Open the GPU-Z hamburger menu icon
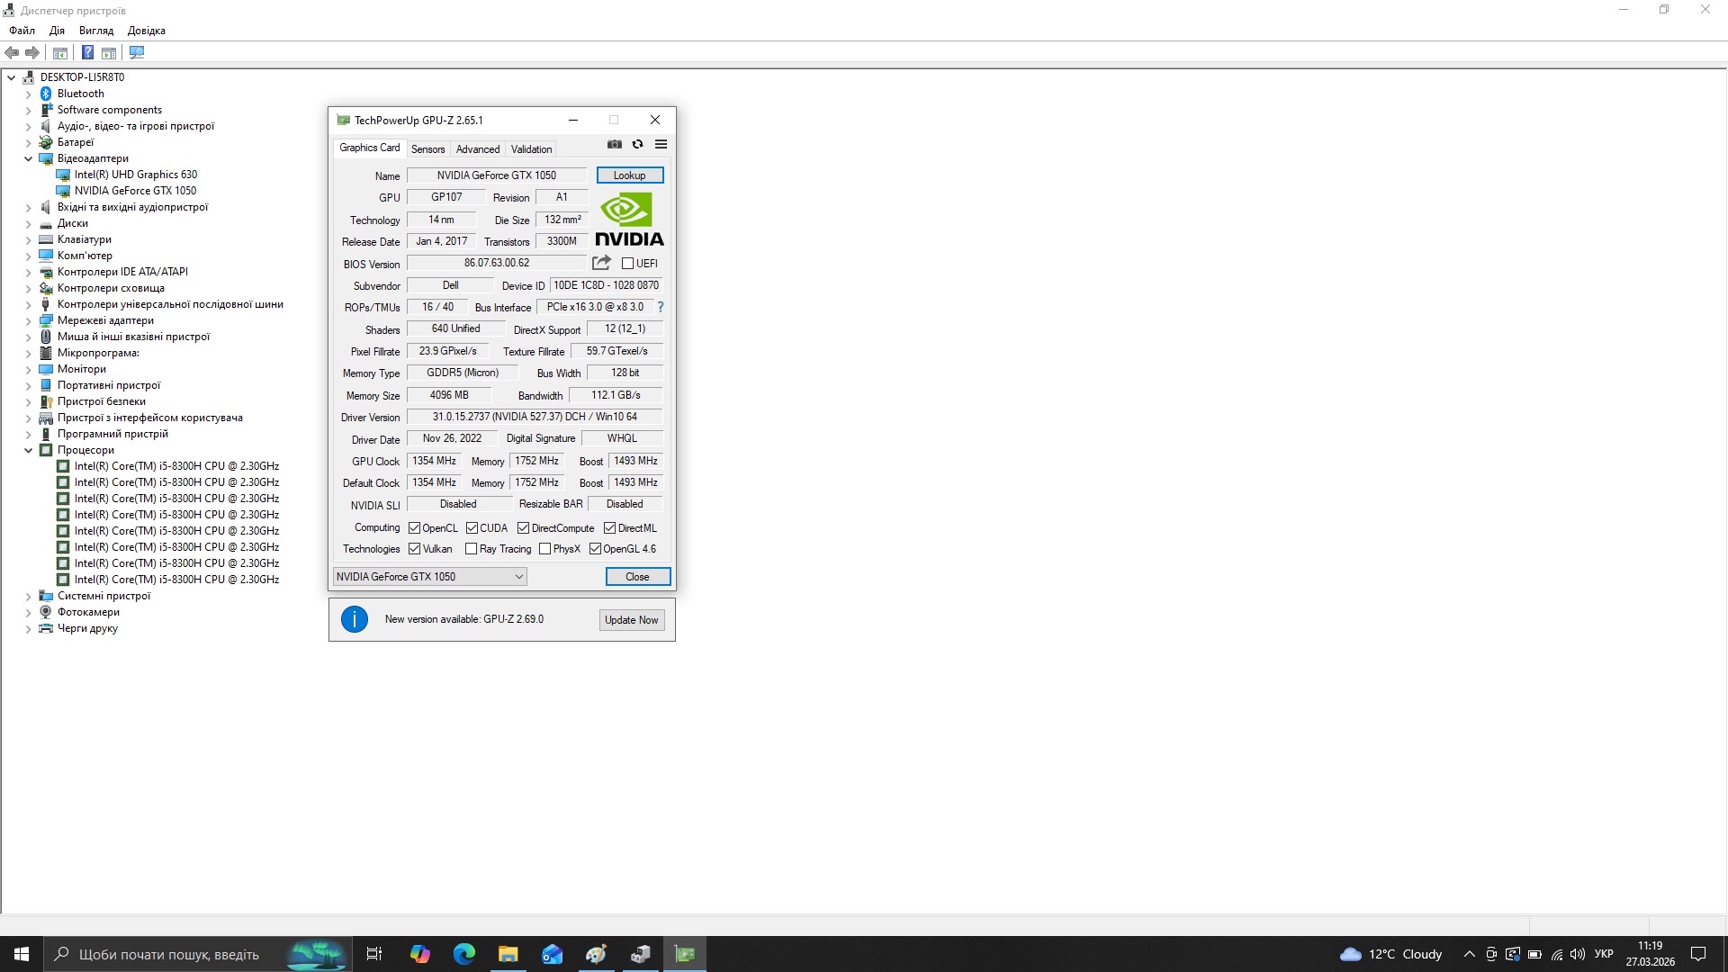This screenshot has width=1728, height=972. [661, 144]
